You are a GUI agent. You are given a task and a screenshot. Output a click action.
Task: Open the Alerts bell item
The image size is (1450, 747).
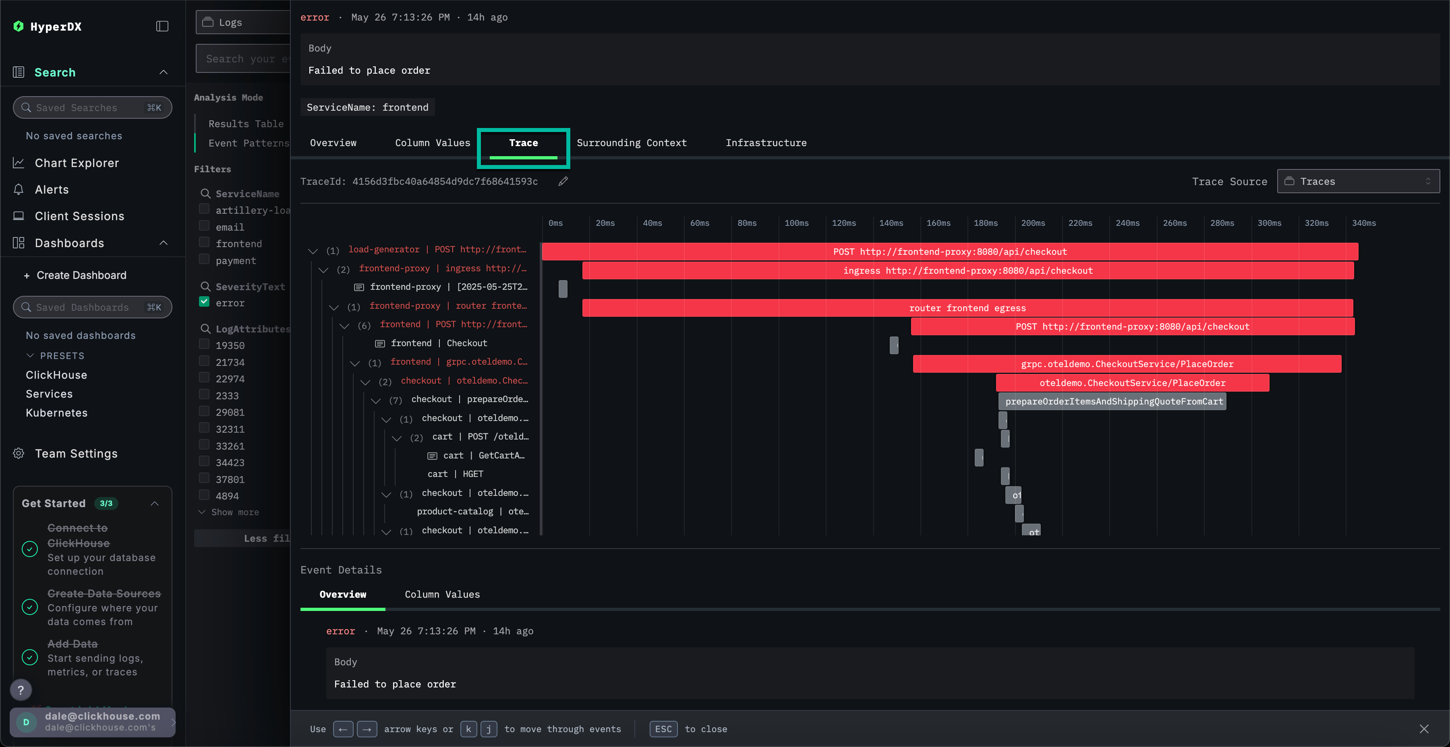[51, 190]
